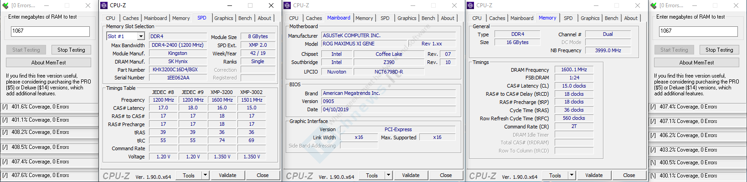Screen dimensions: 747x182
Task: Click the Close button at the bottom of the CPU-Z Memory window
Action: point(629,175)
